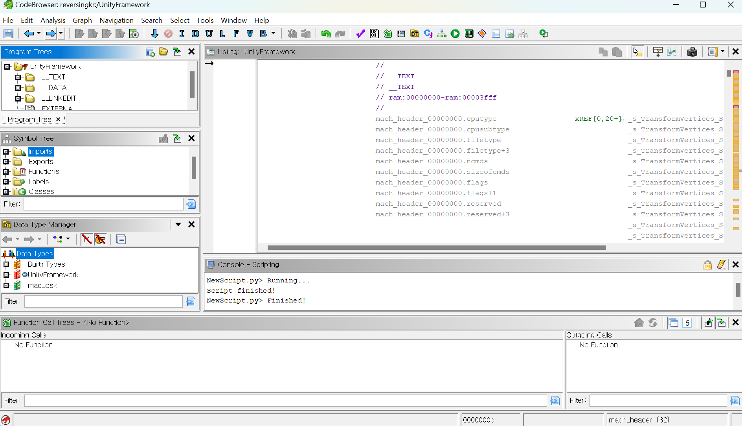The width and height of the screenshot is (742, 426).
Task: Expand Functions in Symbol Tree
Action: 6,172
